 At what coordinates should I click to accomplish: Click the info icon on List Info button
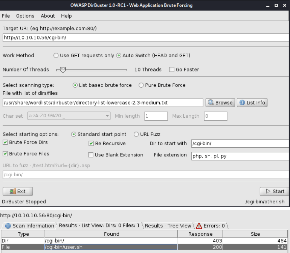point(242,103)
